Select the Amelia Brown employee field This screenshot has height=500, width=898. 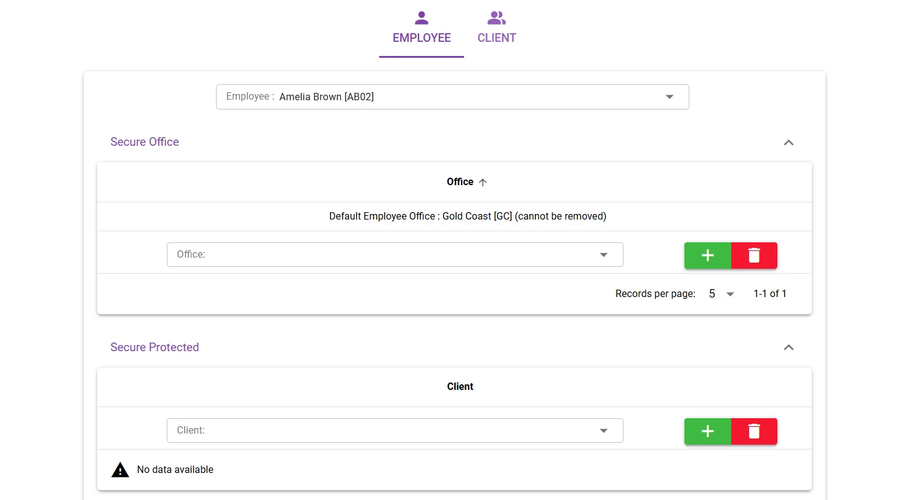(x=452, y=97)
